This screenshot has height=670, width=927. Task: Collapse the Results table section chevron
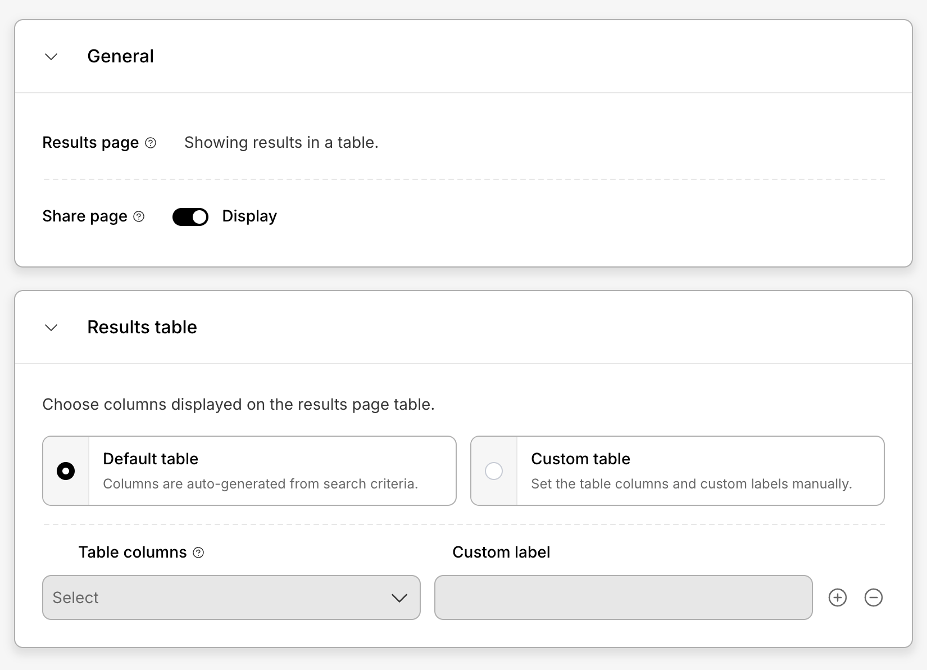(51, 328)
